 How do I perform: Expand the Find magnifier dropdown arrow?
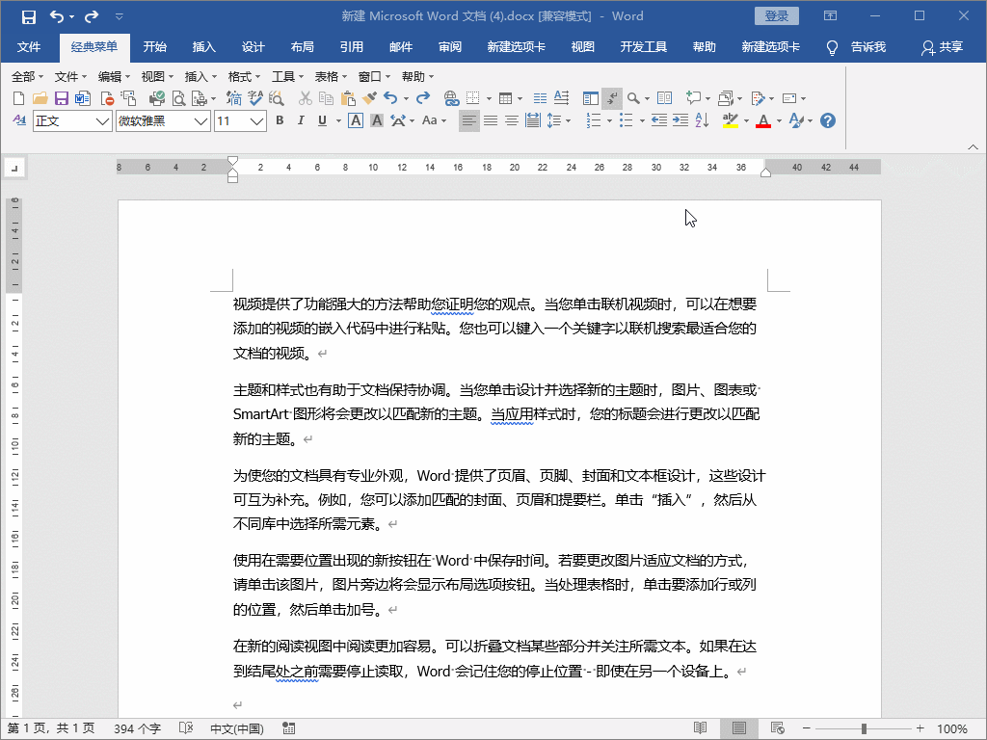647,99
